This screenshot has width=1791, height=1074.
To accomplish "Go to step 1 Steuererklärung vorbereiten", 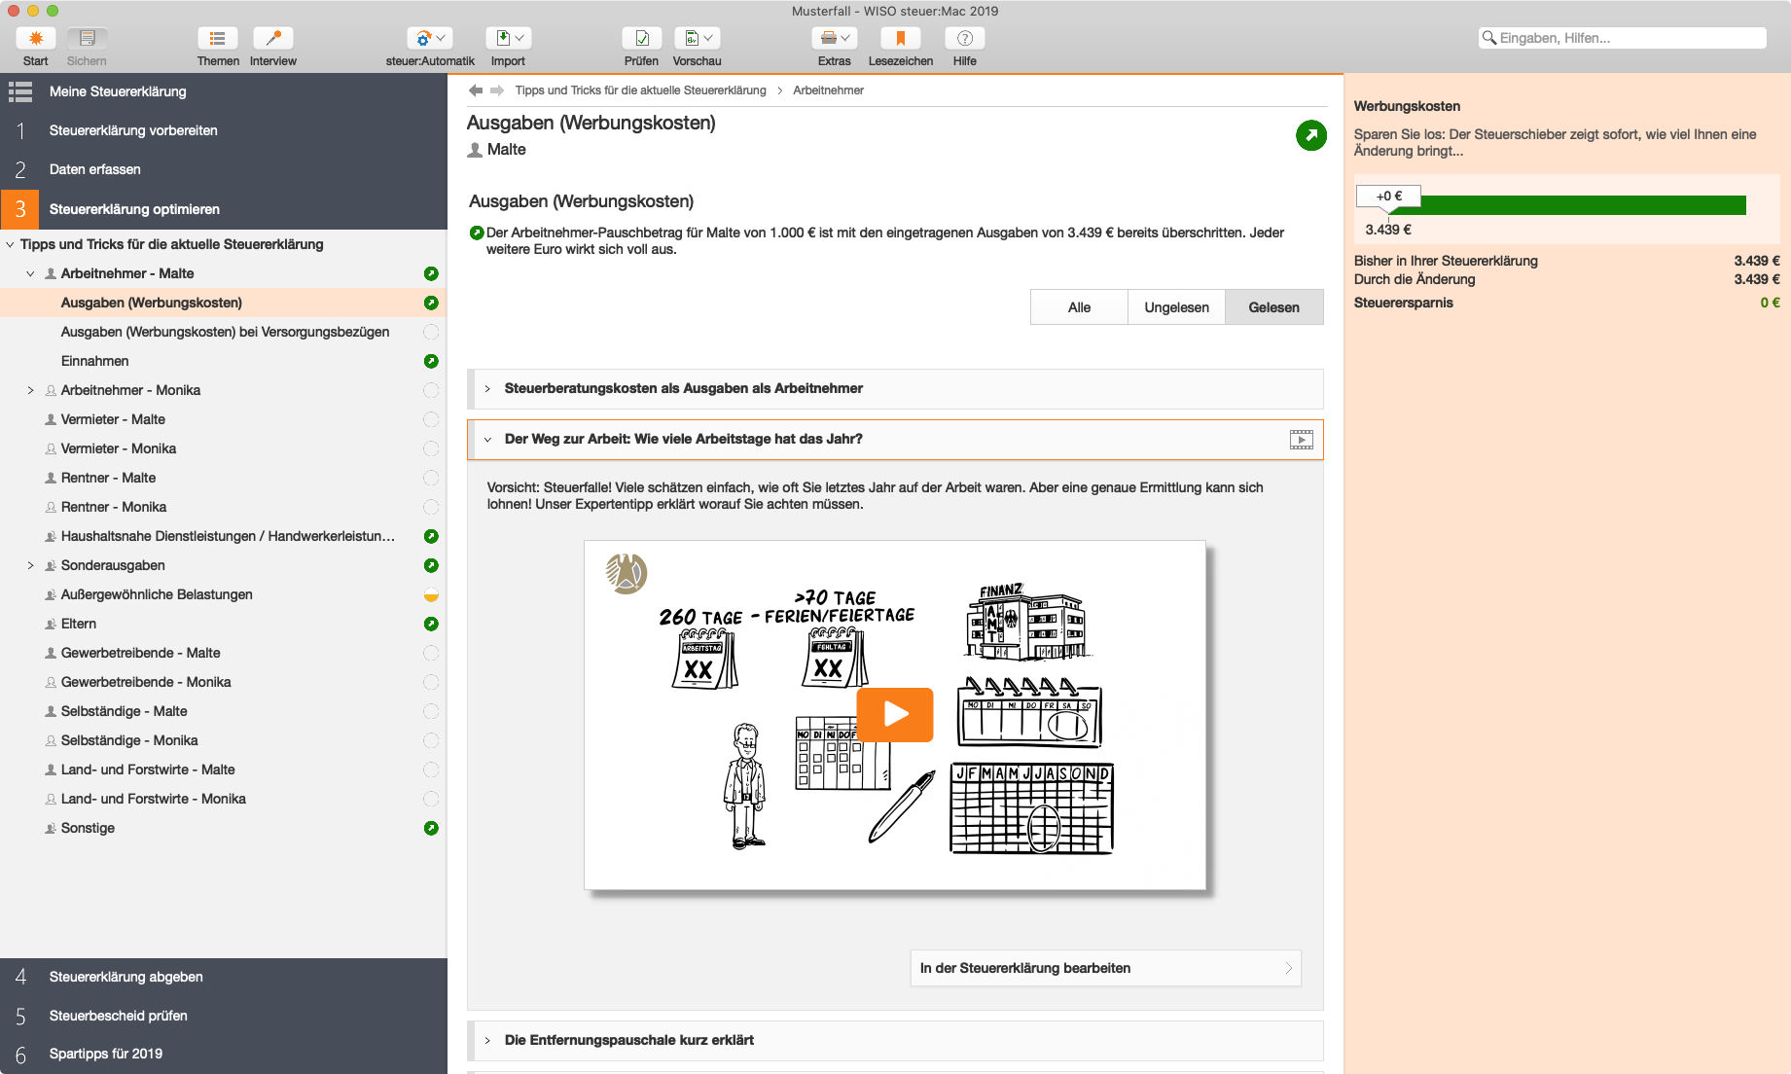I will pyautogui.click(x=224, y=130).
